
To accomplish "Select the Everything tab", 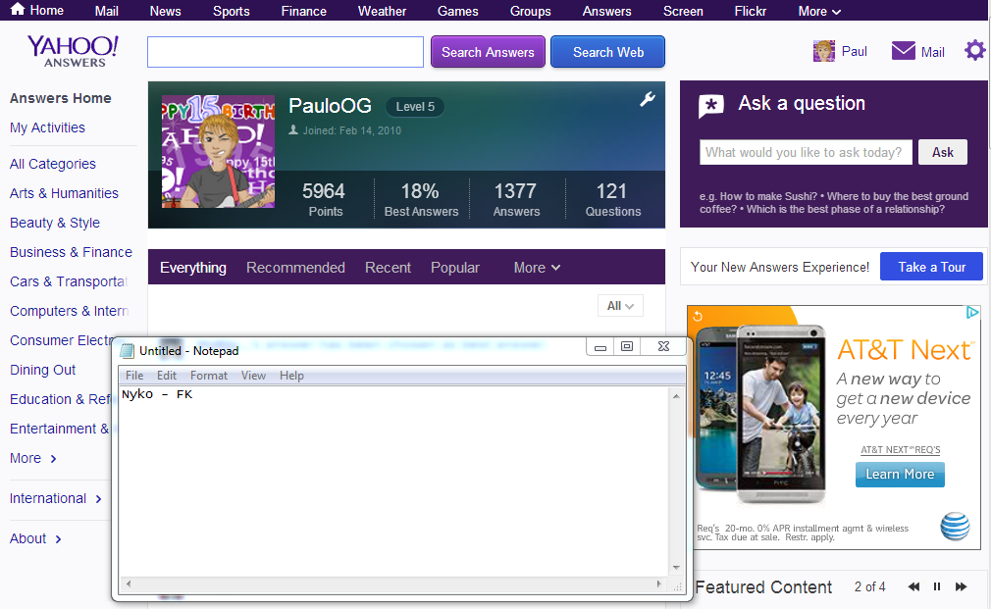I will tap(192, 268).
